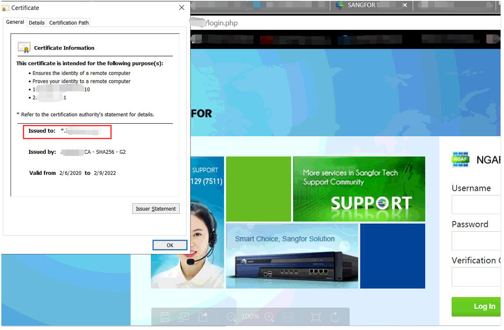Click the 1:1 actual size icon

288,318
